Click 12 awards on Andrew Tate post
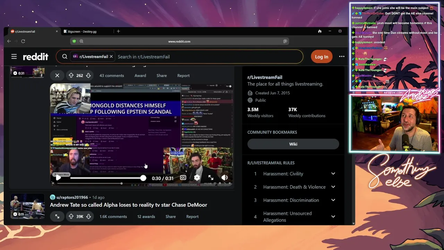 [x=146, y=216]
